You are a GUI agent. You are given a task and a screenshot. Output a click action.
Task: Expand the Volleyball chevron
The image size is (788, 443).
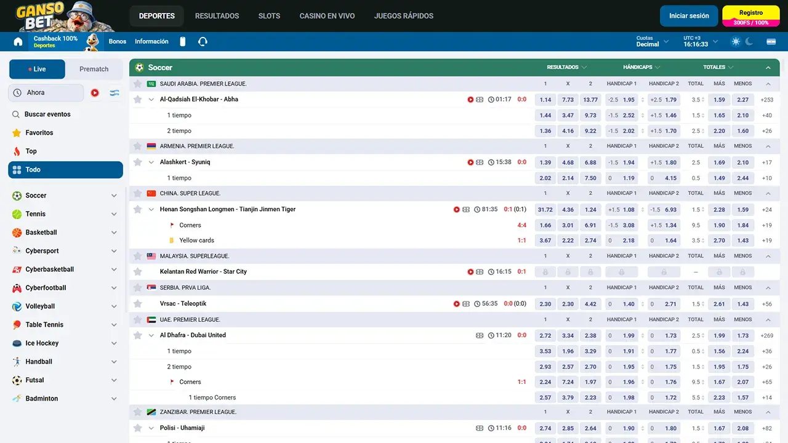(114, 306)
